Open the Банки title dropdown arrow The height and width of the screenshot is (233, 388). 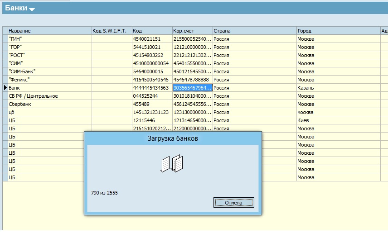pos(32,10)
